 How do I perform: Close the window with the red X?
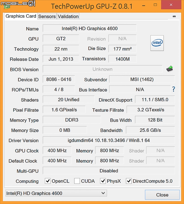tap(171, 5)
